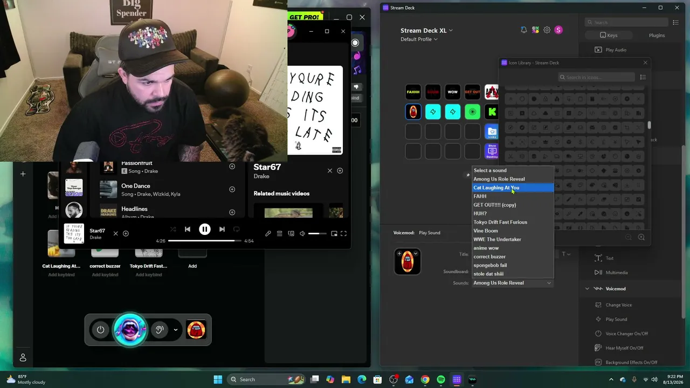This screenshot has height=388, width=690.
Task: Open Stream Deck Marketplace icon
Action: 535,30
